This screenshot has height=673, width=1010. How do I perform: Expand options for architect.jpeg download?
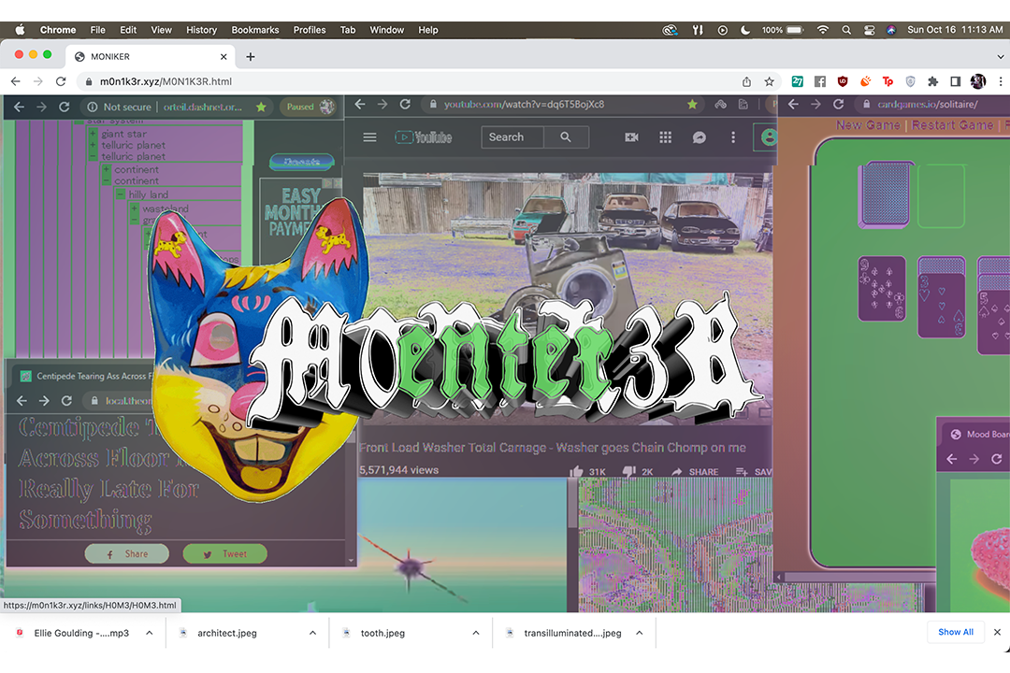[312, 633]
